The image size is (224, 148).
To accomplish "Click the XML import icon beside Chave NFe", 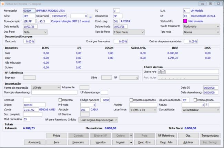I will point(160,72).
